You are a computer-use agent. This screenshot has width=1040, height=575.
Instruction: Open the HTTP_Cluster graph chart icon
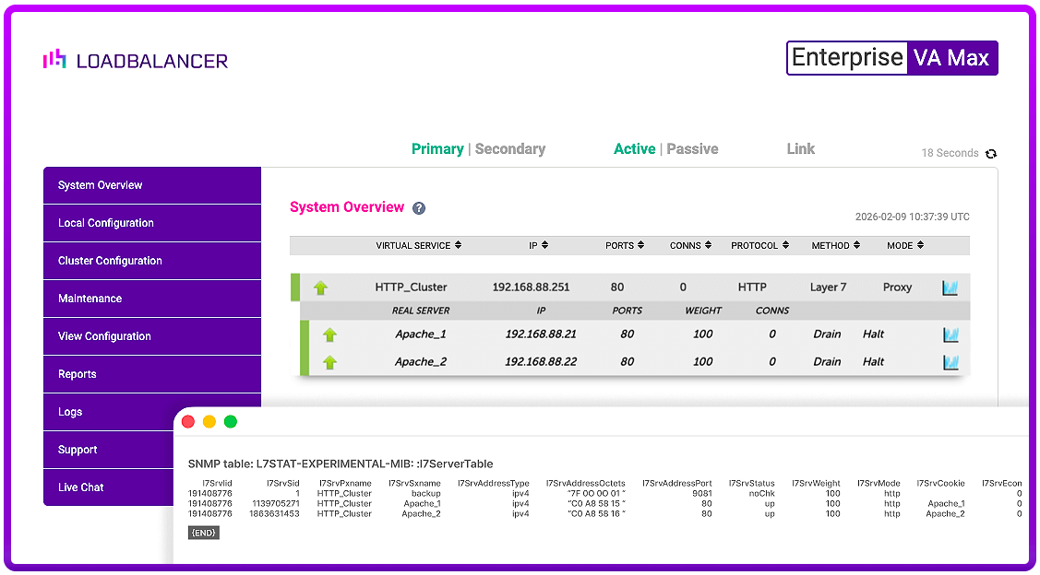pos(950,287)
